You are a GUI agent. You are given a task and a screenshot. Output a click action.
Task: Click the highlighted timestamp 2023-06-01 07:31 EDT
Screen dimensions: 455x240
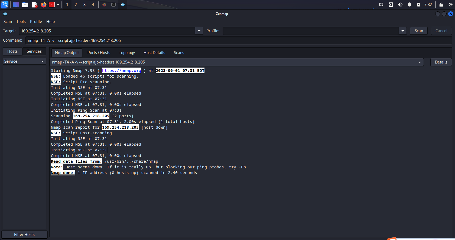tap(180, 71)
